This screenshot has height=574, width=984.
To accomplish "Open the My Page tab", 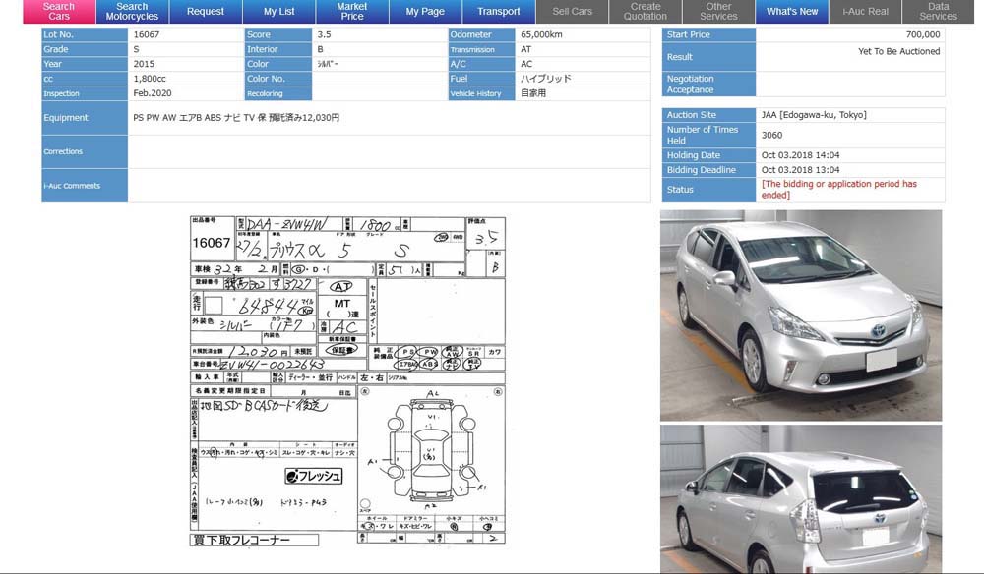I will tap(425, 11).
